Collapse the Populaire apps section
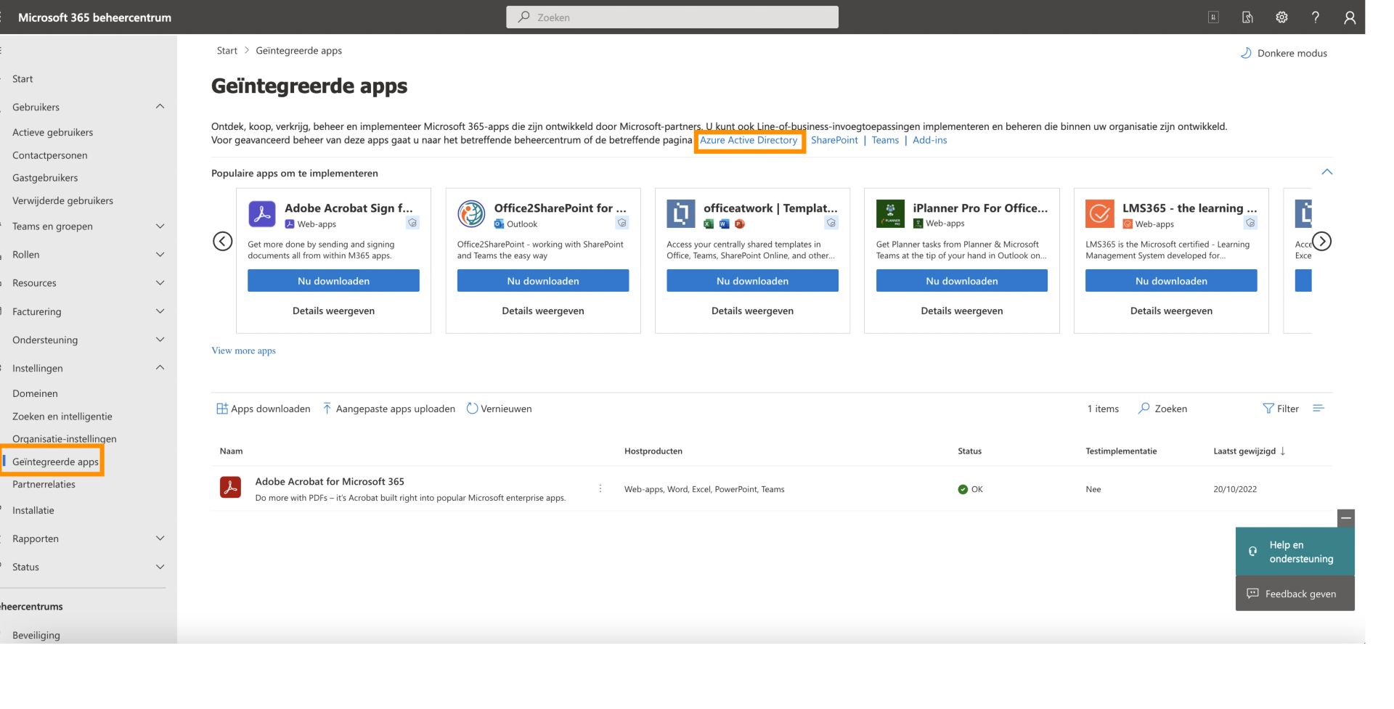This screenshot has width=1394, height=709. click(1326, 172)
